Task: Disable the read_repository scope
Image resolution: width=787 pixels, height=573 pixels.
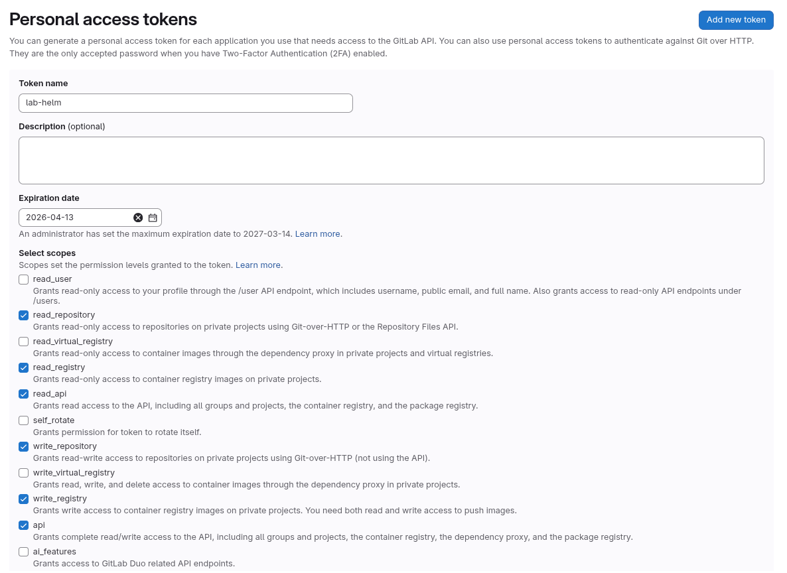Action: (x=23, y=315)
